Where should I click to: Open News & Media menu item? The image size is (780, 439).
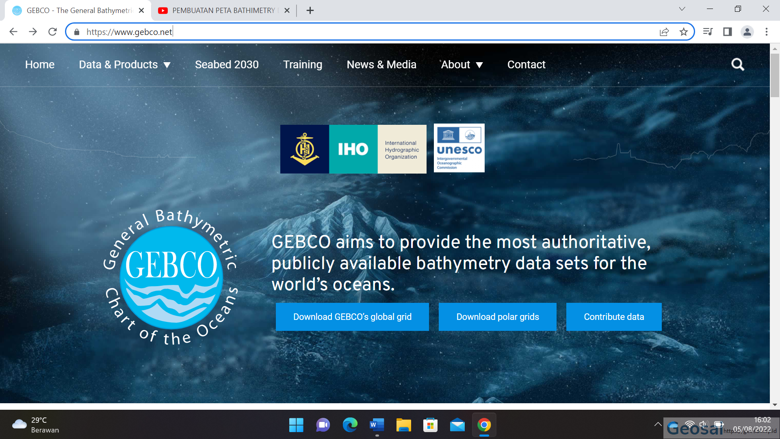tap(381, 65)
